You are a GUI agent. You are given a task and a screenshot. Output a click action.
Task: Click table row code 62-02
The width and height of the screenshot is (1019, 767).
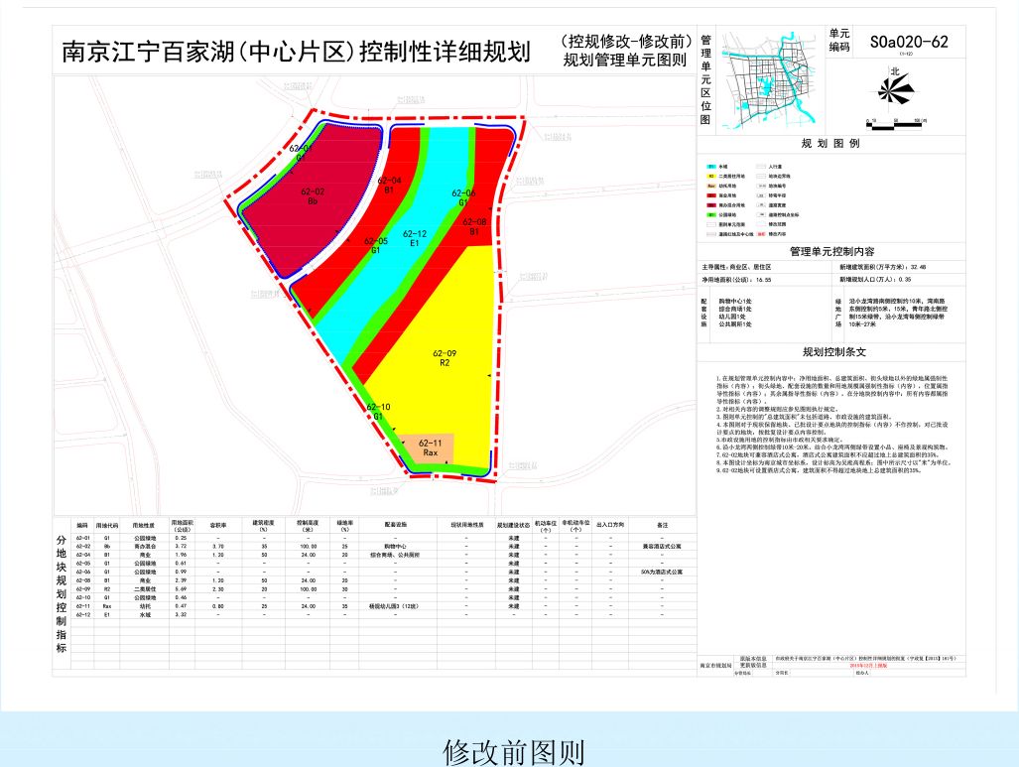[82, 547]
